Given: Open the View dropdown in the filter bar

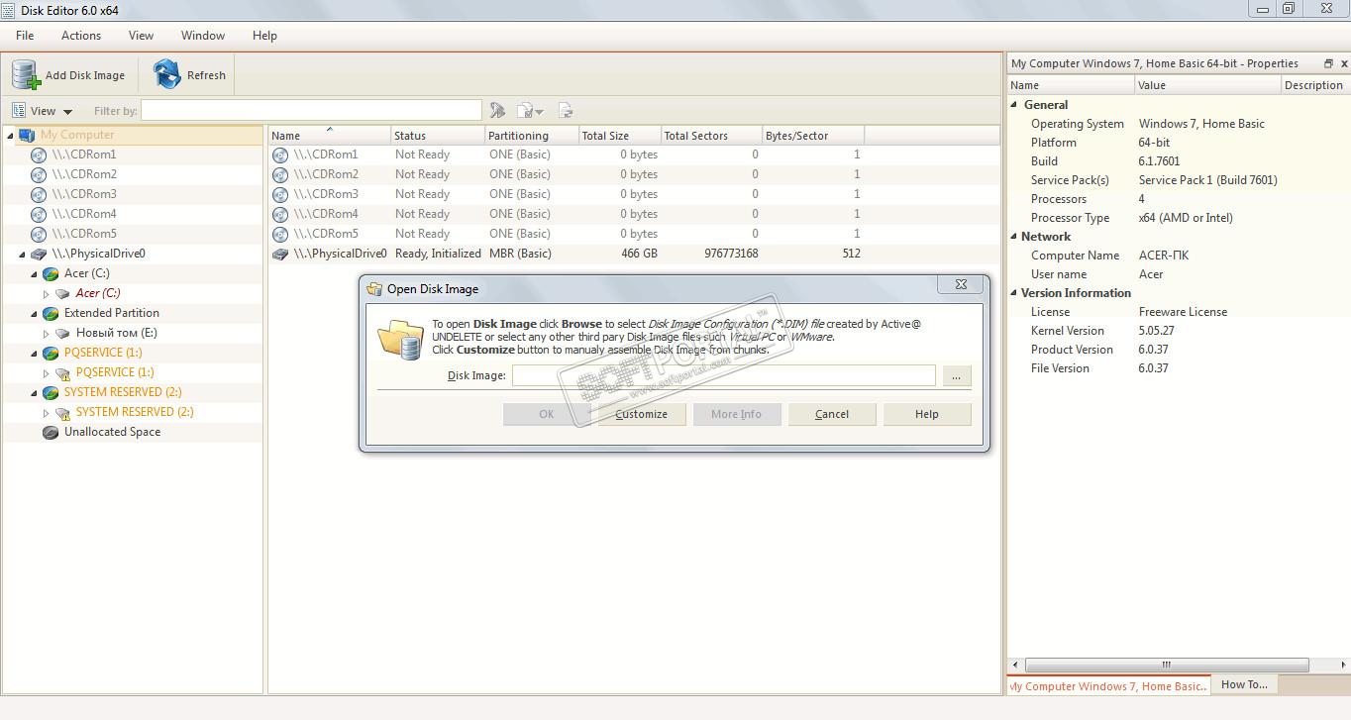Looking at the screenshot, I should (42, 111).
